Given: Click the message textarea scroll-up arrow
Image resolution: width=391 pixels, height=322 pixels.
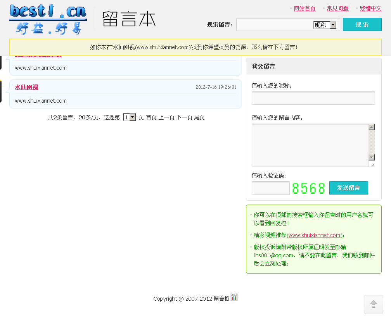Looking at the screenshot, I should 372,127.
